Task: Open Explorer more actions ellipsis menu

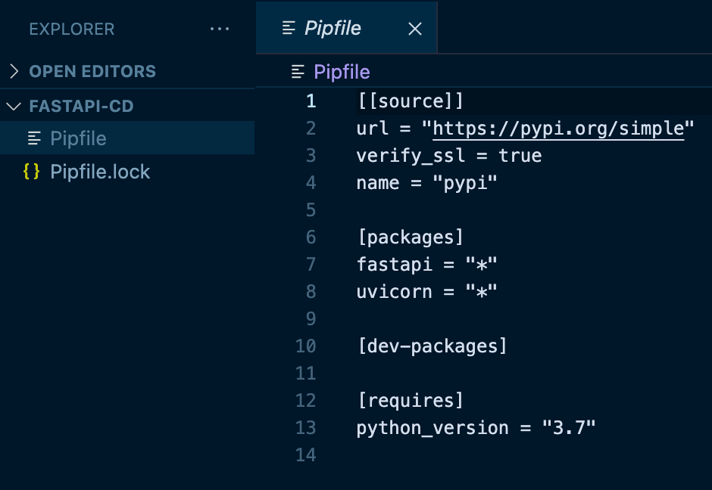Action: point(219,29)
